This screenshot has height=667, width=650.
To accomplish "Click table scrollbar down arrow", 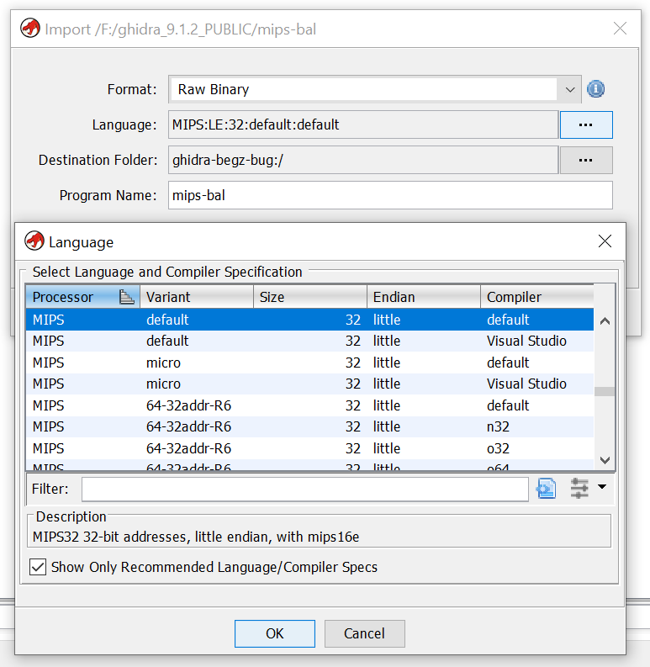I will point(605,460).
